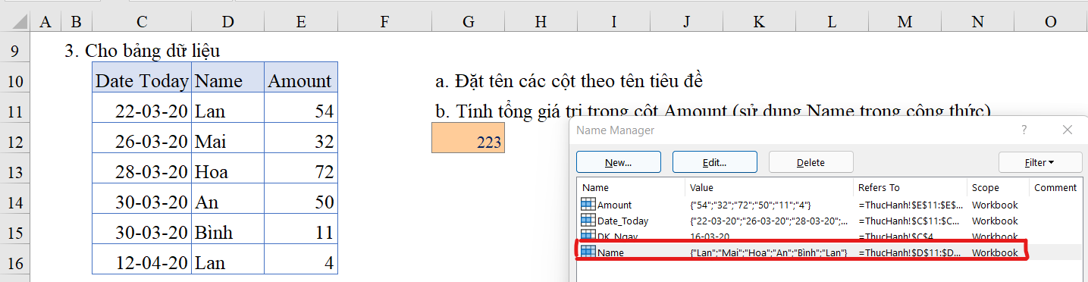Click the cell containing 22-03-20

142,111
